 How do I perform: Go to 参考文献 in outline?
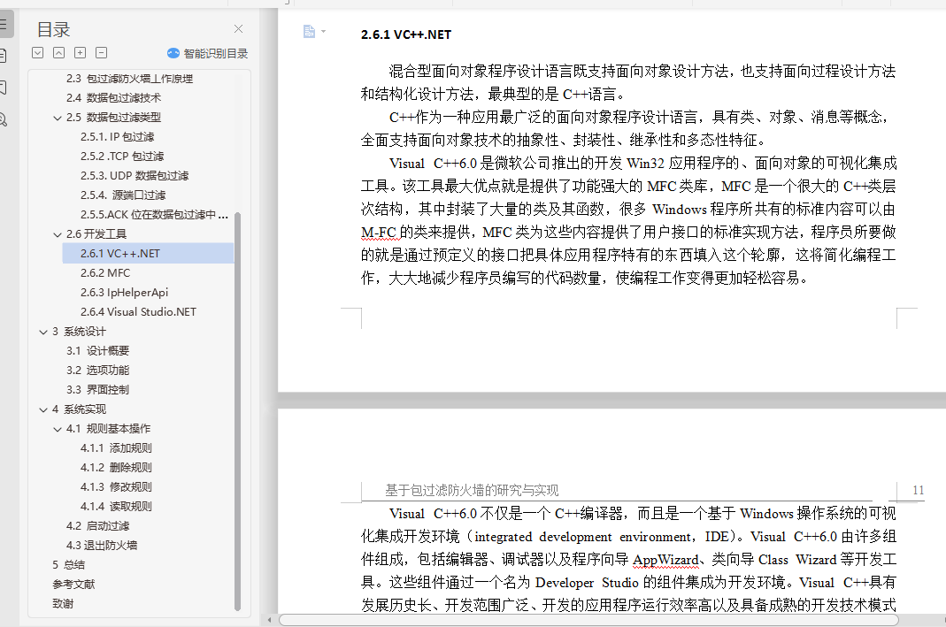click(73, 585)
